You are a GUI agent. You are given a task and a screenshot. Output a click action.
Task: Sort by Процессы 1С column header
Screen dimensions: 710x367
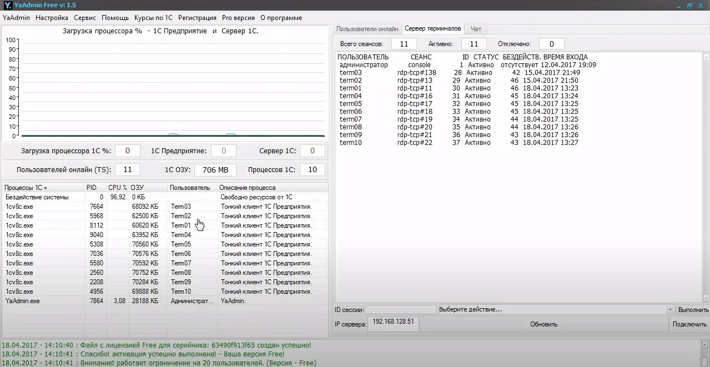click(x=43, y=188)
